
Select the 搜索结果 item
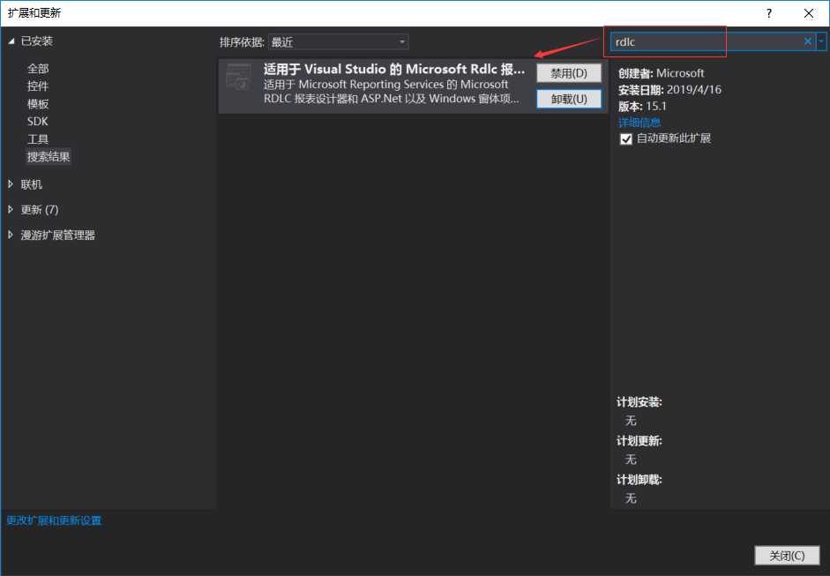point(49,157)
